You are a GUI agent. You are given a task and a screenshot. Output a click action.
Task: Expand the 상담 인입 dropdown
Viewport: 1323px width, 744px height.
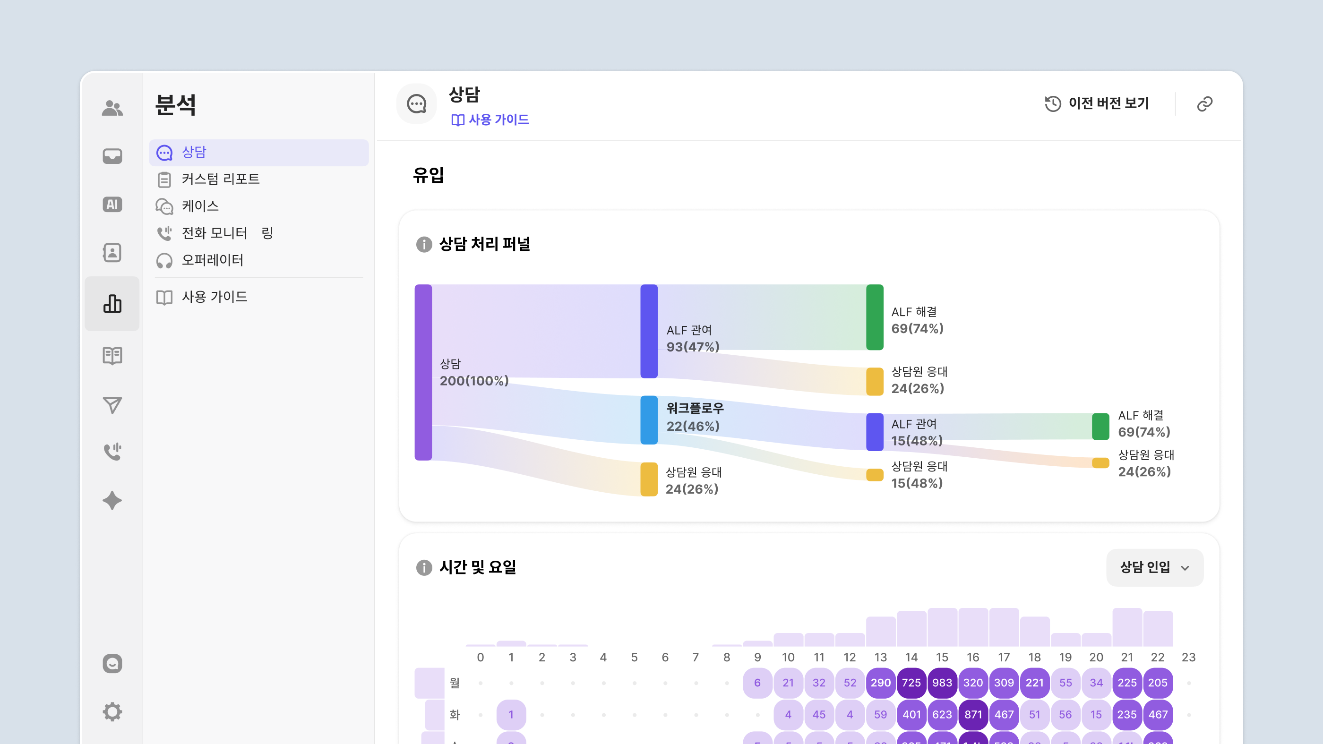[x=1154, y=567]
